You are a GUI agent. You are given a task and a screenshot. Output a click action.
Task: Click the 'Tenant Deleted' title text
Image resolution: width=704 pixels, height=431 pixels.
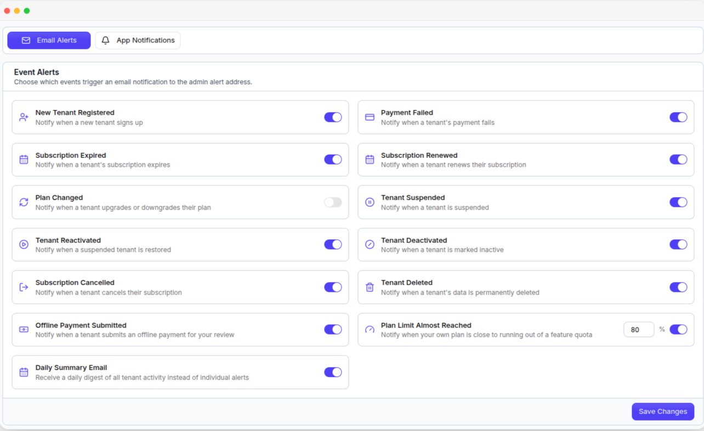[407, 283]
